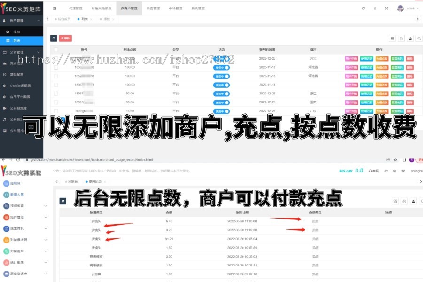Expand the 统计报表 section chevron
This screenshot has height=282, width=423.
pos(46,262)
